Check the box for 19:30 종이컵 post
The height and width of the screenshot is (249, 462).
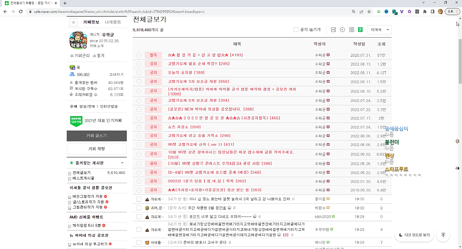click(x=139, y=199)
